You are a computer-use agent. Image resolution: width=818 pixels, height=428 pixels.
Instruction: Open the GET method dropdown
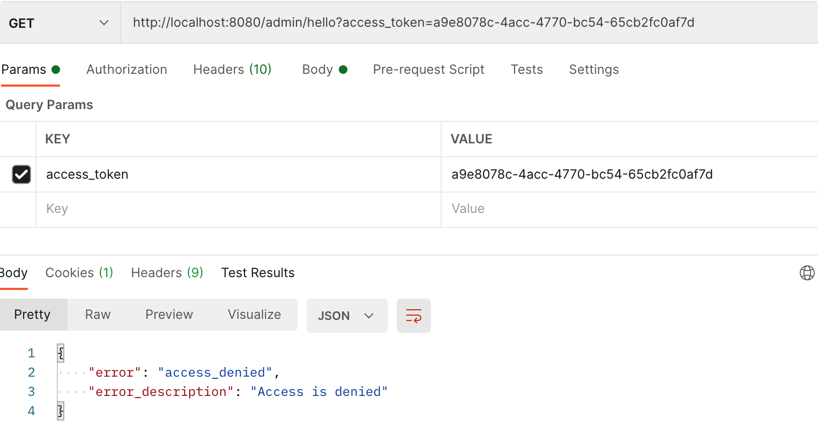point(59,23)
